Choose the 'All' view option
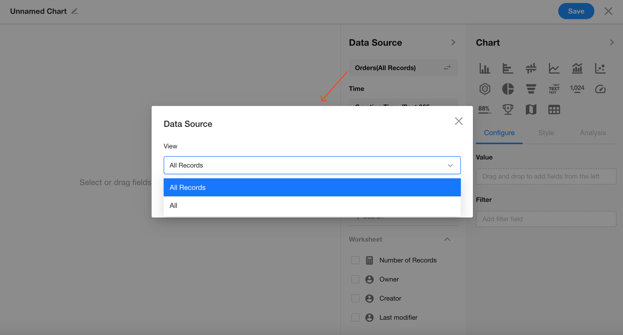The height and width of the screenshot is (335, 623). pyautogui.click(x=312, y=205)
